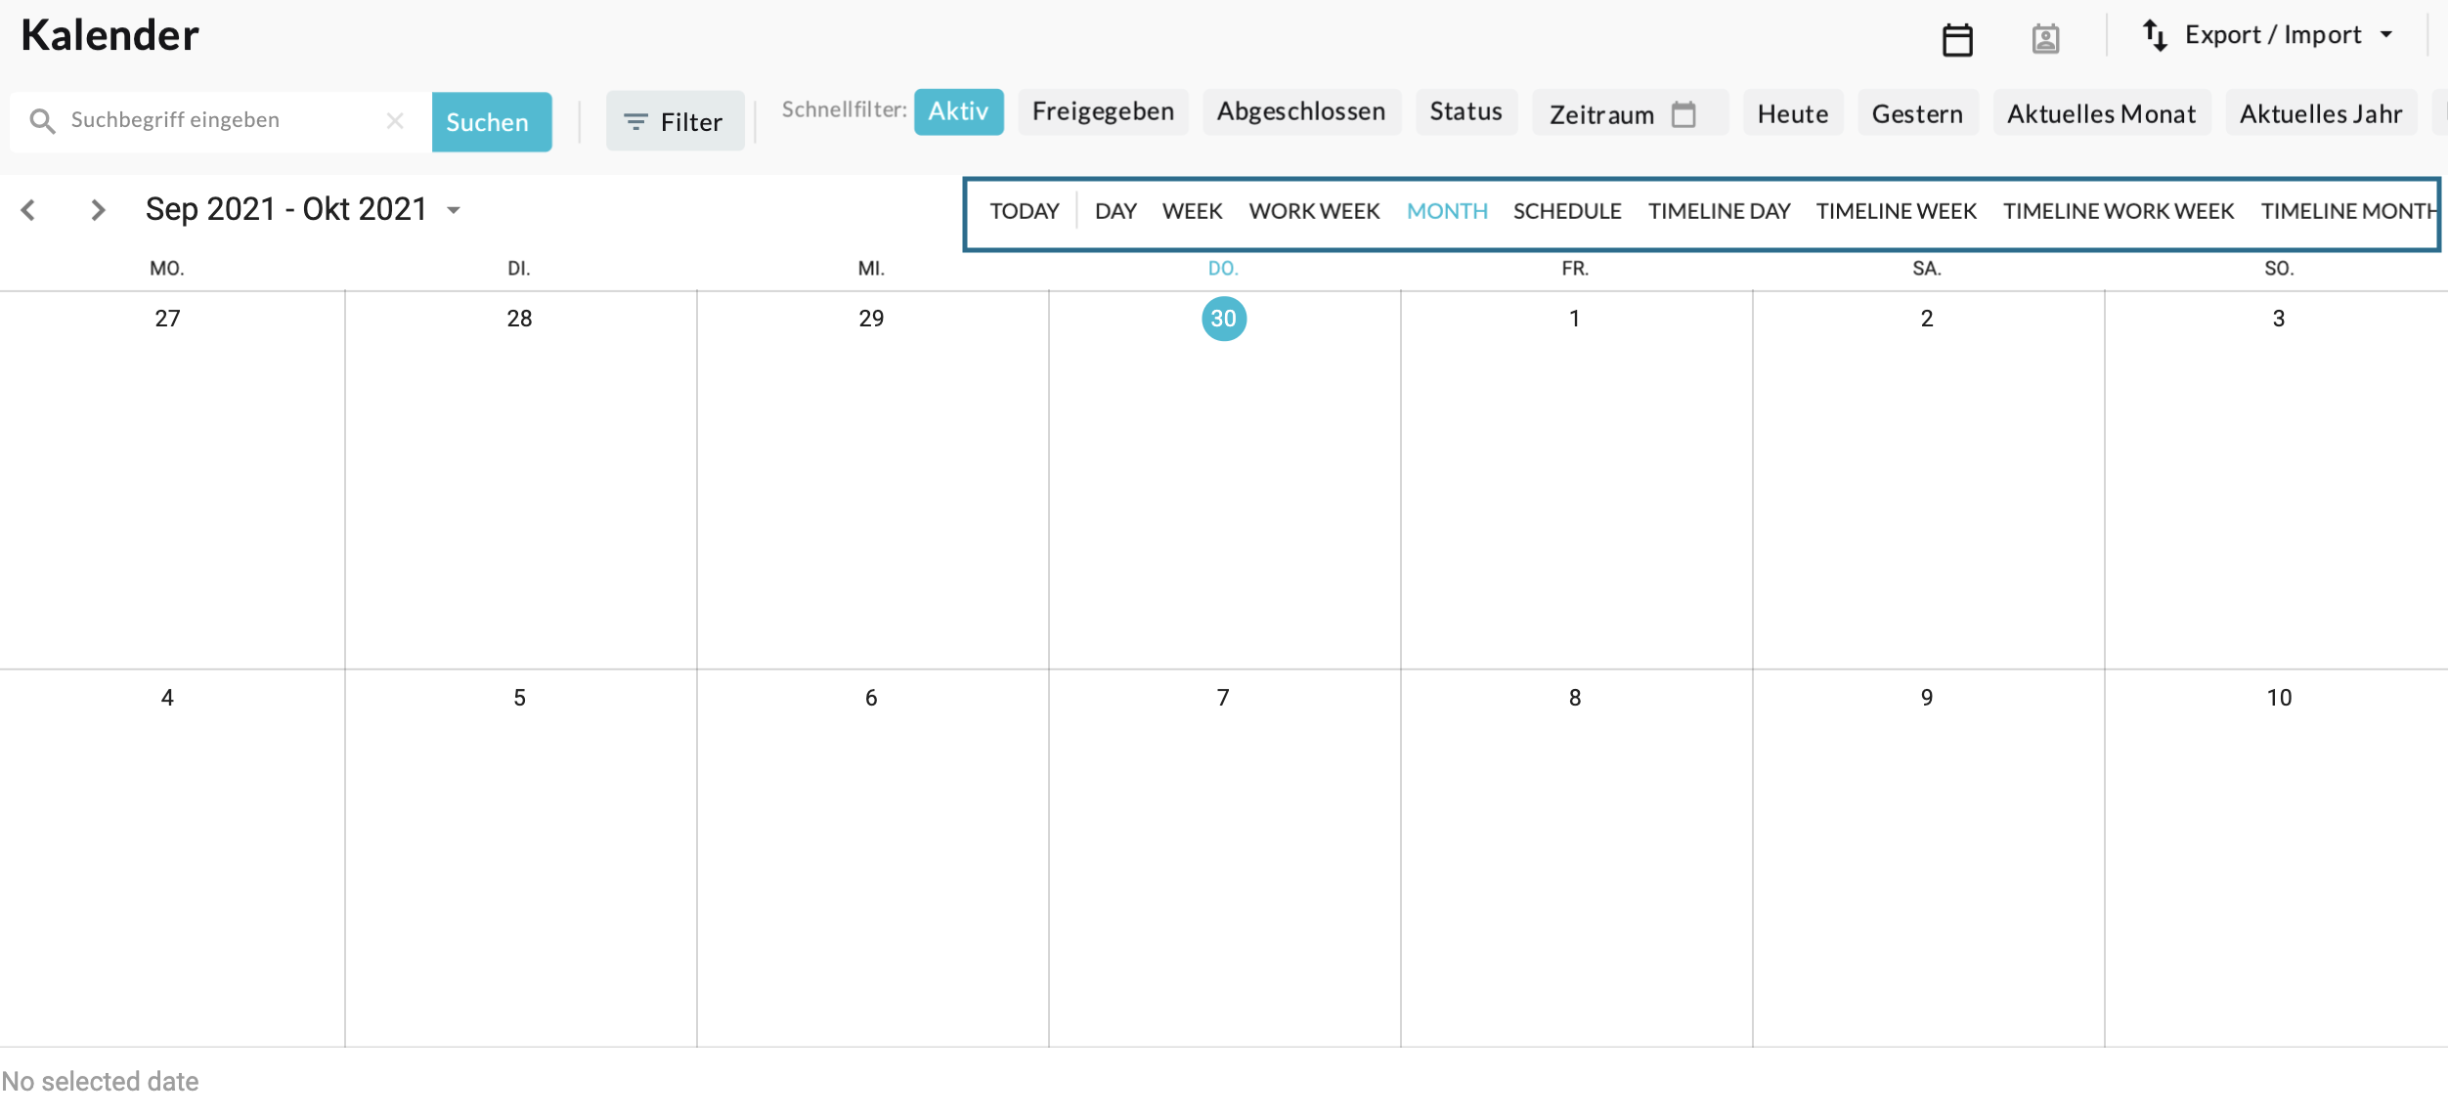Toggle the Abgeschlossen quick filter
The width and height of the screenshot is (2448, 1116).
(1300, 111)
